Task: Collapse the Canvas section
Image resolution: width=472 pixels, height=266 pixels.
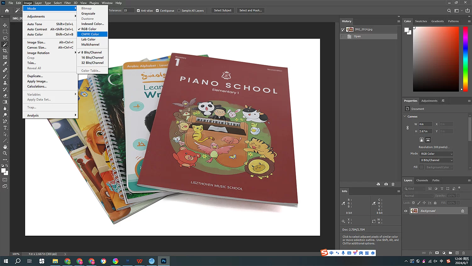Action: (405, 117)
